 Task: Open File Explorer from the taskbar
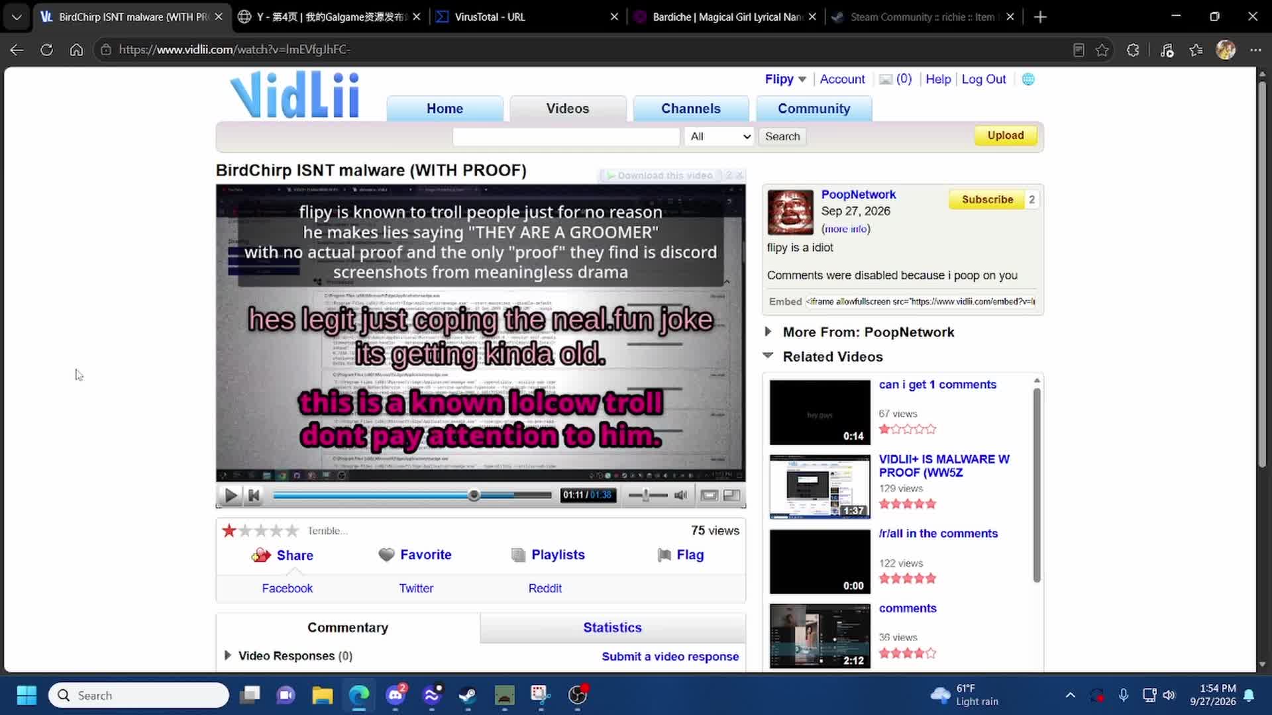pos(323,695)
